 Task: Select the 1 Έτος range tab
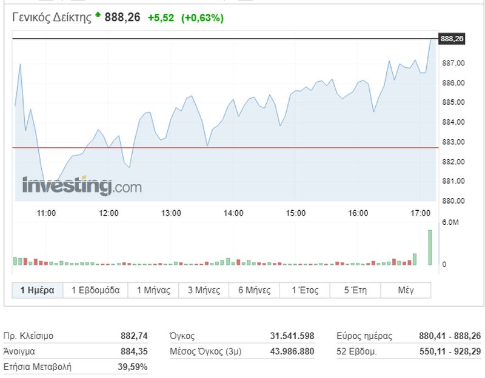(x=305, y=290)
